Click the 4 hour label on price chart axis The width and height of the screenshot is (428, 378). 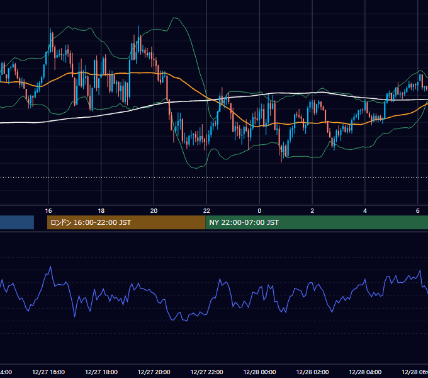click(x=365, y=211)
